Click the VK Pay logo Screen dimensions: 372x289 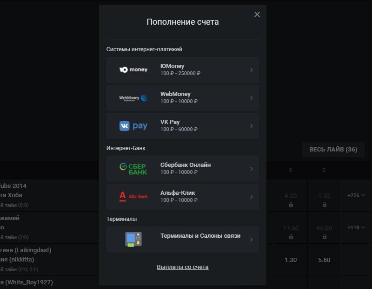tap(133, 126)
